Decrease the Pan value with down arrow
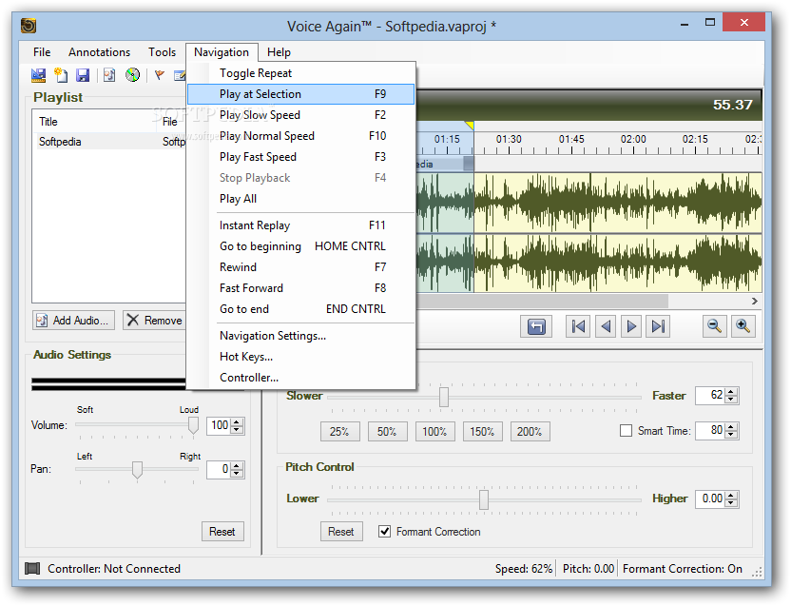The width and height of the screenshot is (791, 606). coord(237,474)
